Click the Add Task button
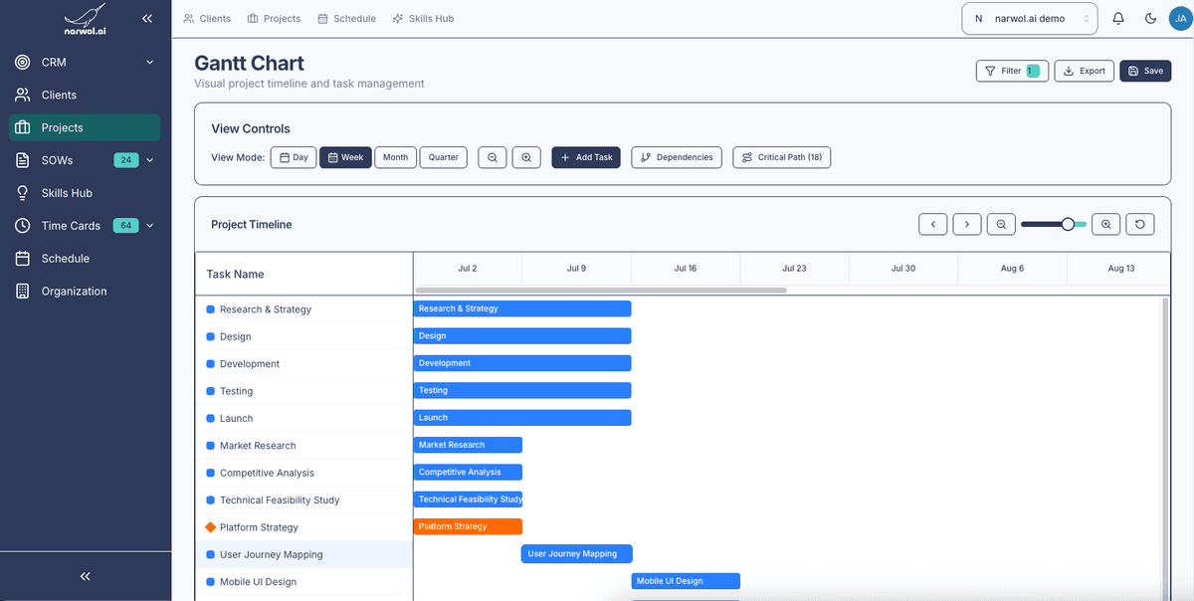The width and height of the screenshot is (1194, 601). point(585,157)
